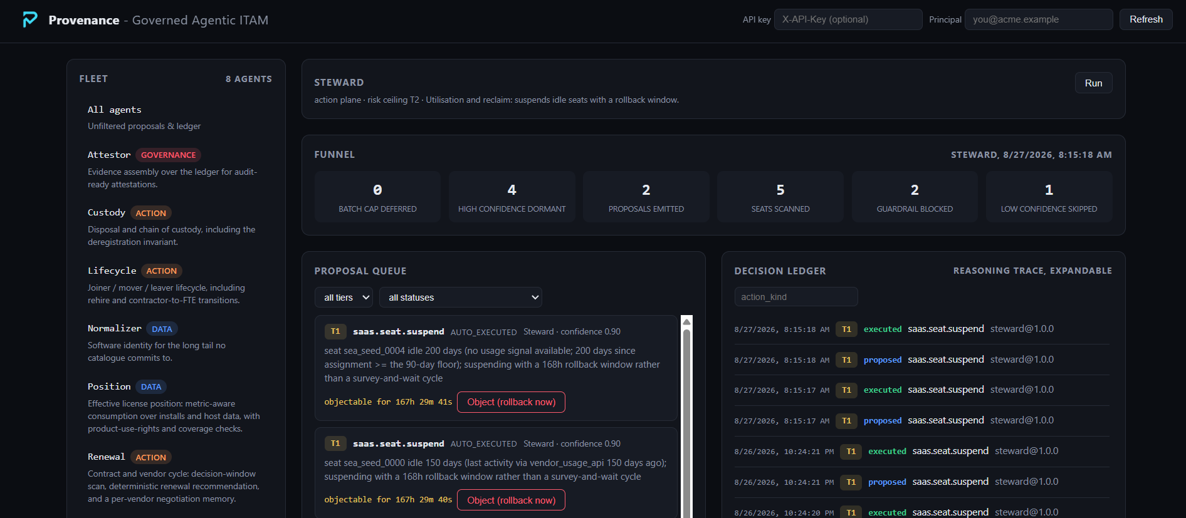This screenshot has height=518, width=1186.
Task: Click the SEATS SCANNED funnel card
Action: [780, 197]
